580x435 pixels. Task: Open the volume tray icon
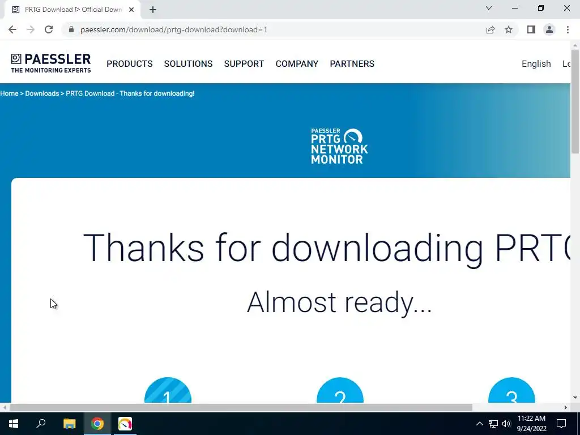[506, 424]
